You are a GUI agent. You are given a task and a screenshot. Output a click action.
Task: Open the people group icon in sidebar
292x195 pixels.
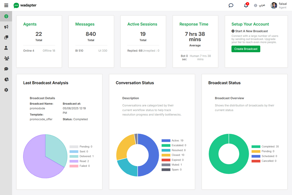pyautogui.click(x=6, y=58)
